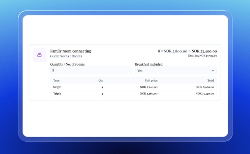Click the Quantity / No. of rooms label

[x=68, y=65]
